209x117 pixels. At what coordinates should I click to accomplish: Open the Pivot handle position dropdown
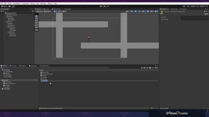point(39,11)
